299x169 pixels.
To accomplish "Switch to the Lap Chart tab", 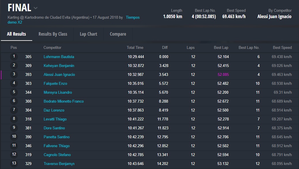I will (88, 34).
